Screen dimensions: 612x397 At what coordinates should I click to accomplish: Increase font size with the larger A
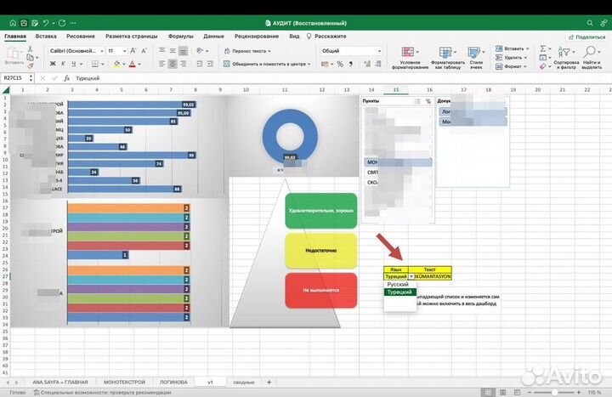click(x=133, y=51)
